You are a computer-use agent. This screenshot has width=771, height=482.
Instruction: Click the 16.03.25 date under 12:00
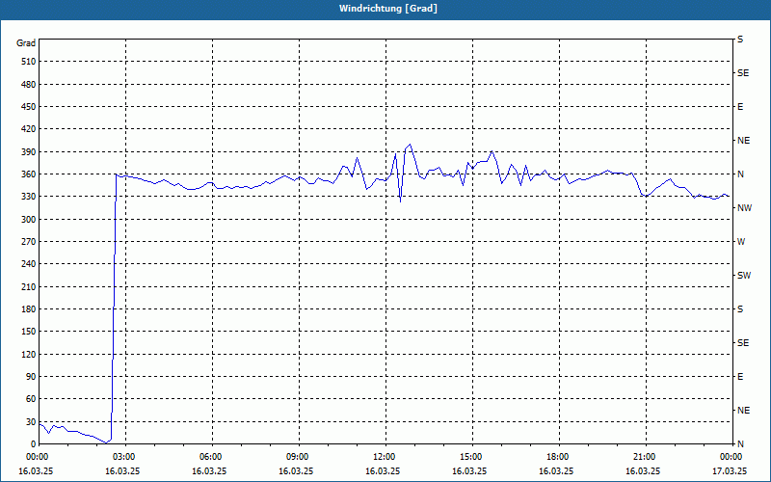click(383, 471)
